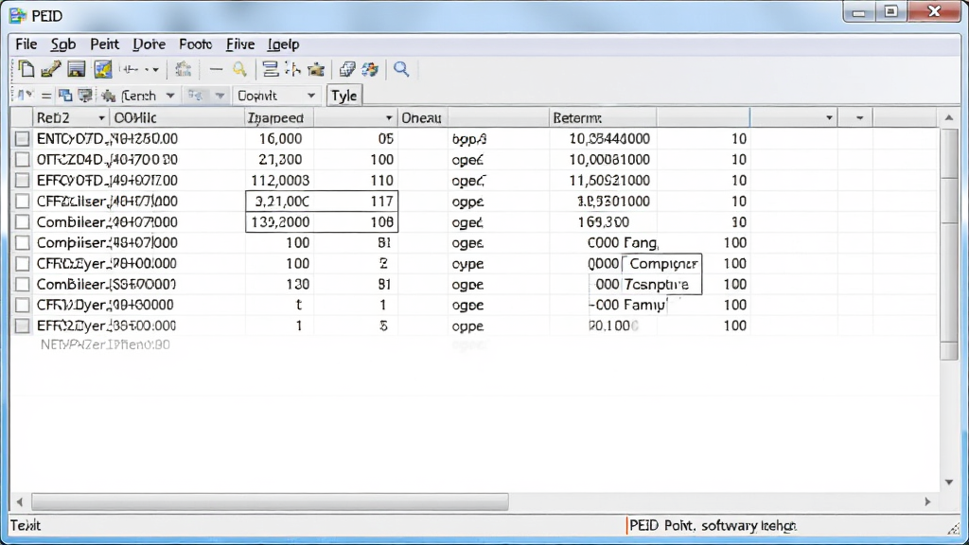The width and height of the screenshot is (969, 545).
Task: Toggle the checkbox for the CFRVDyer row
Action: point(23,305)
